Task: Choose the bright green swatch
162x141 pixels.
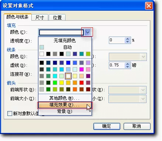Action: (55, 83)
